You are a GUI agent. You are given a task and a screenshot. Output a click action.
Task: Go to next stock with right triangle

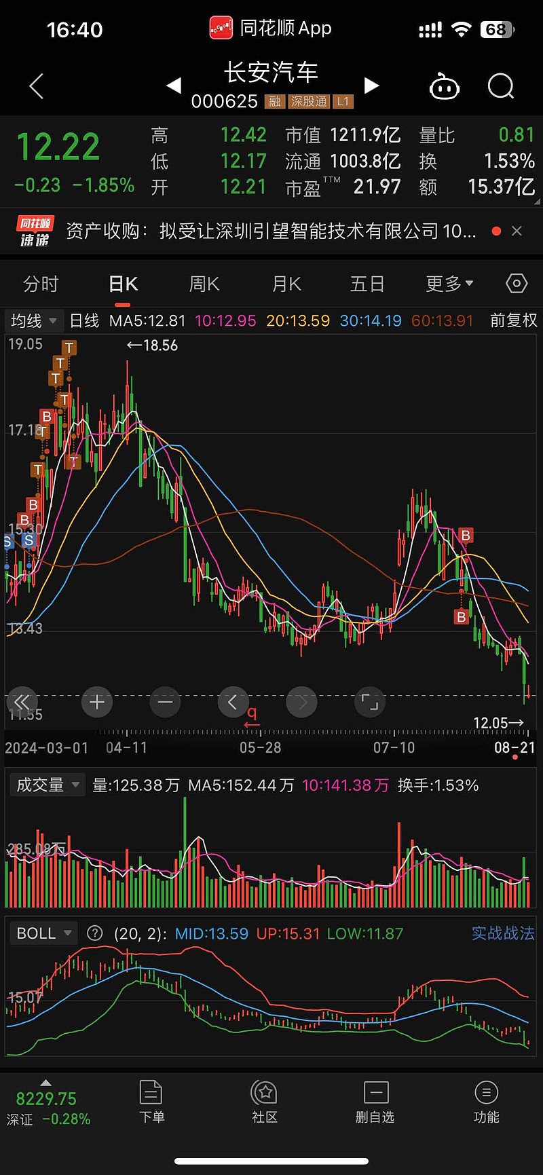[371, 86]
